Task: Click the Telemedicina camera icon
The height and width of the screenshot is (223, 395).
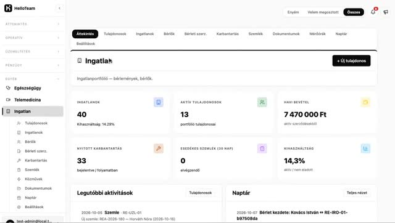Action: pyautogui.click(x=8, y=100)
